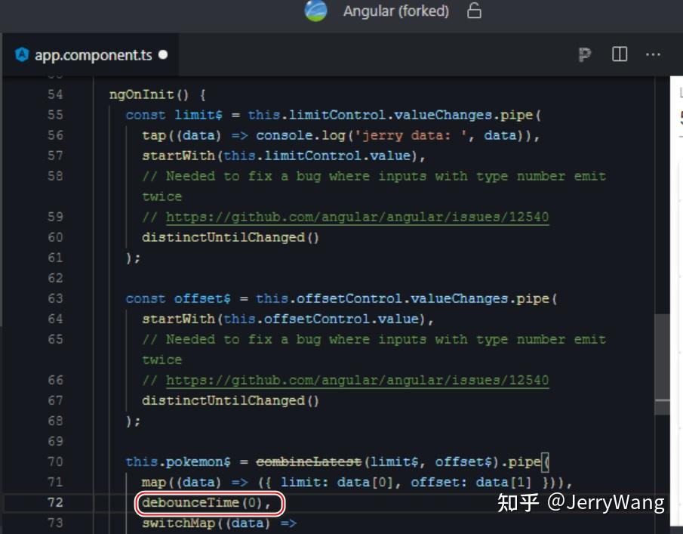Click the map operator on line 71
Image resolution: width=683 pixels, height=534 pixels.
click(154, 482)
